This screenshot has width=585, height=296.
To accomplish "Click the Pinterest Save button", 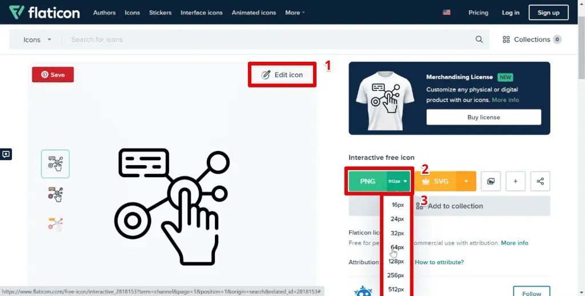I will [x=53, y=75].
